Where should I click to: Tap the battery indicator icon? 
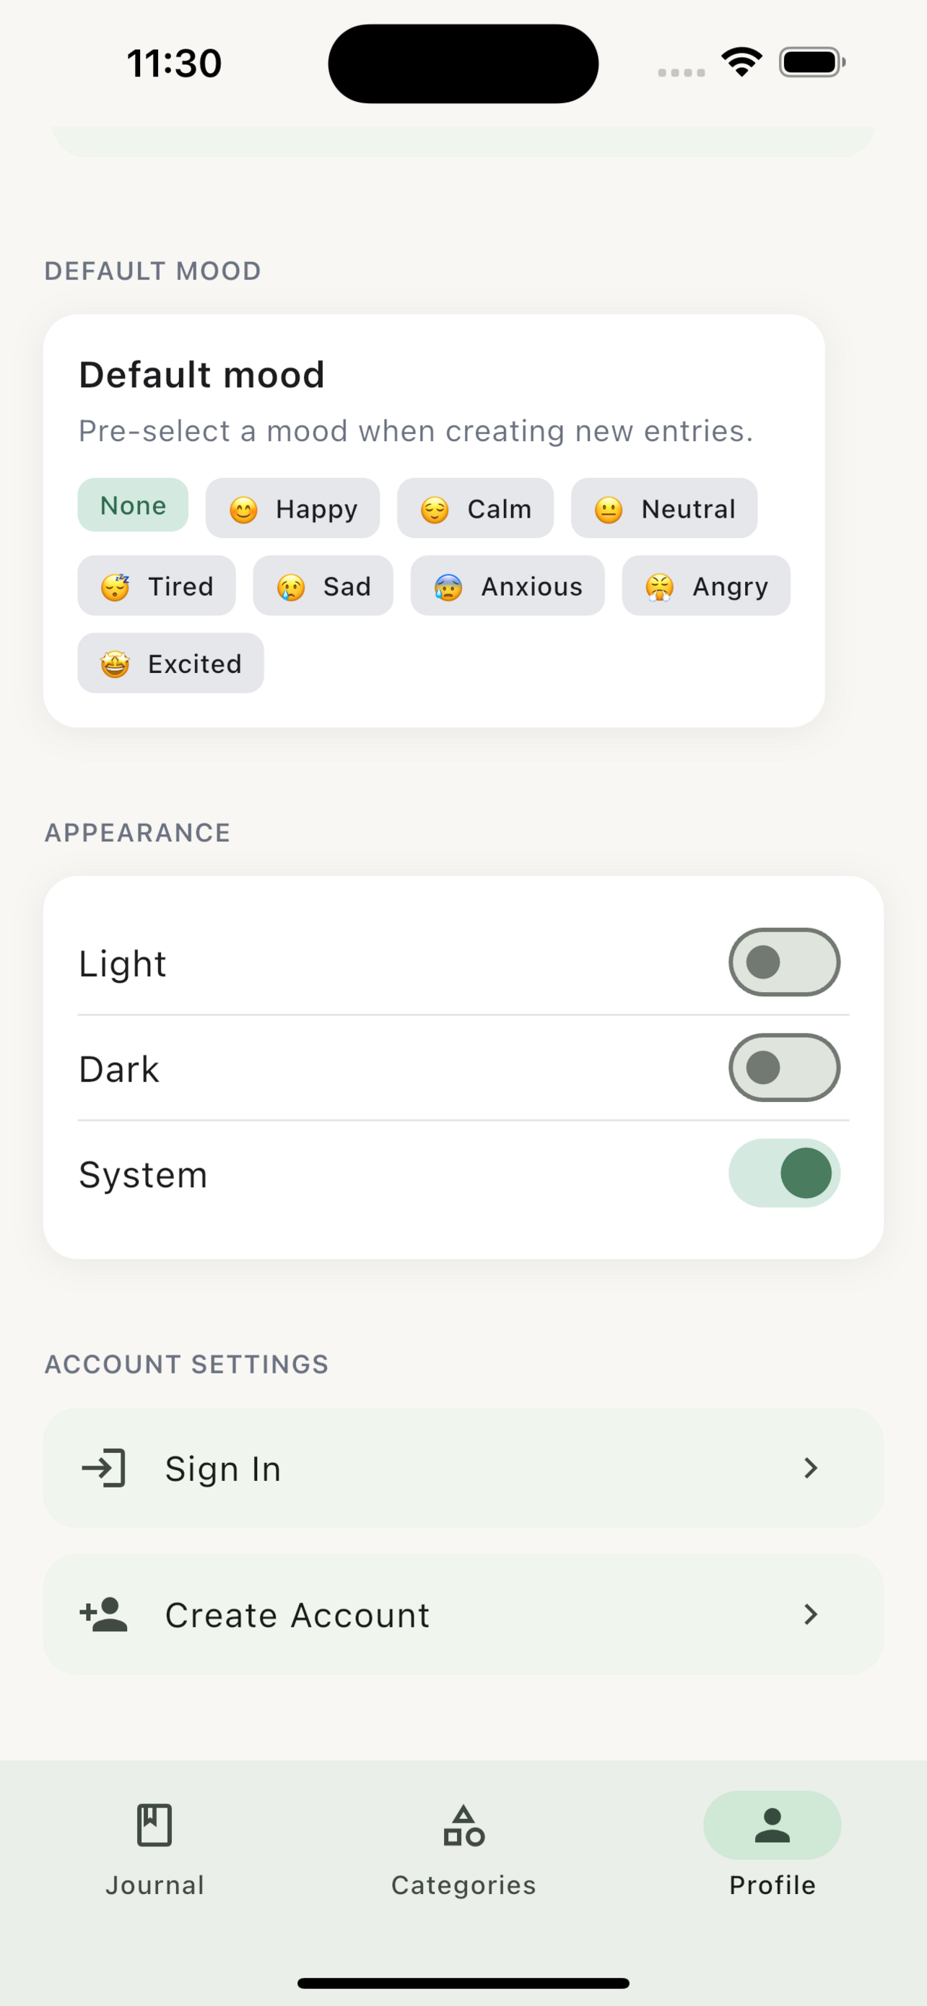click(811, 62)
